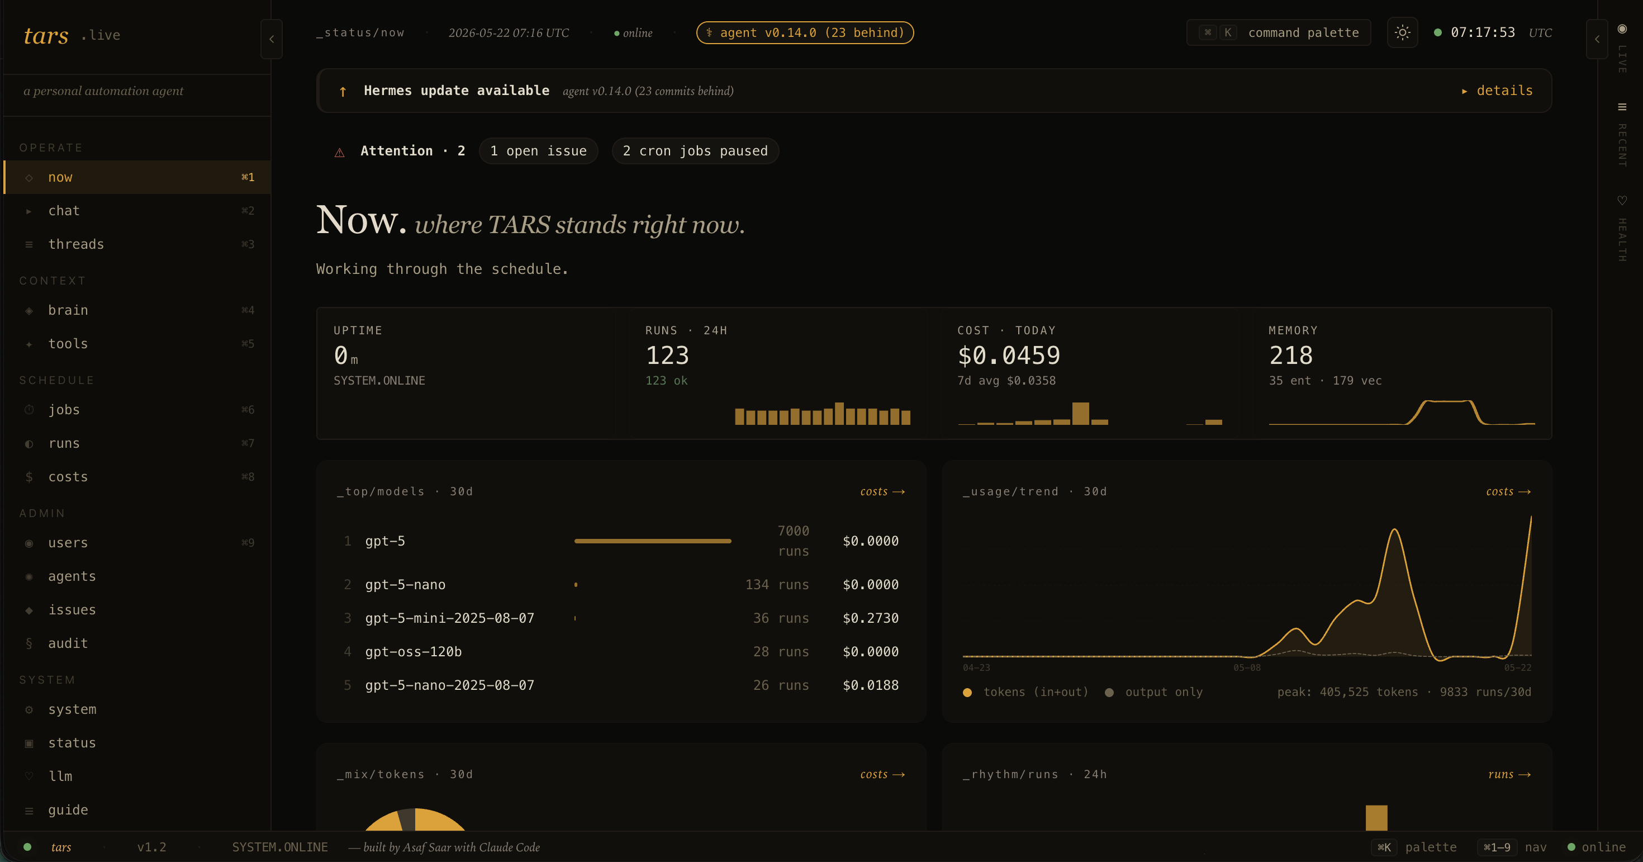The height and width of the screenshot is (862, 1643).
Task: Select the gpt-5-mini-2025-08-07 row
Action: (x=620, y=618)
